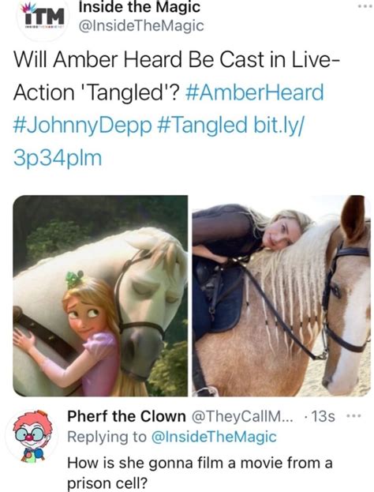View the Rapunzel and horse image

[100, 295]
